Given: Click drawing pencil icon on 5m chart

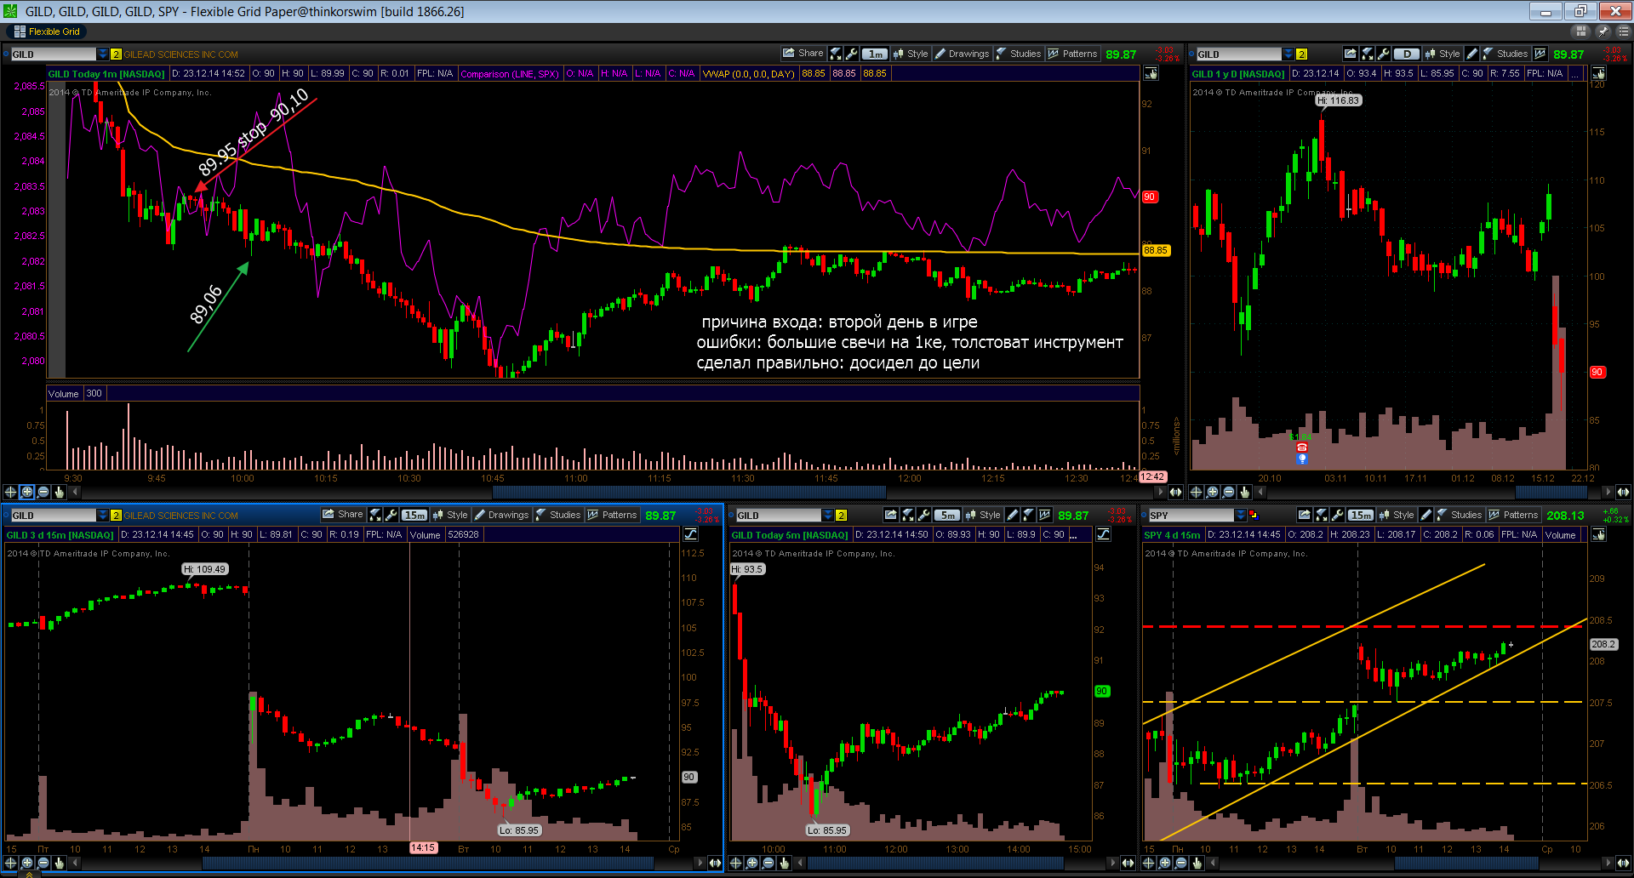Looking at the screenshot, I should pos(1012,515).
